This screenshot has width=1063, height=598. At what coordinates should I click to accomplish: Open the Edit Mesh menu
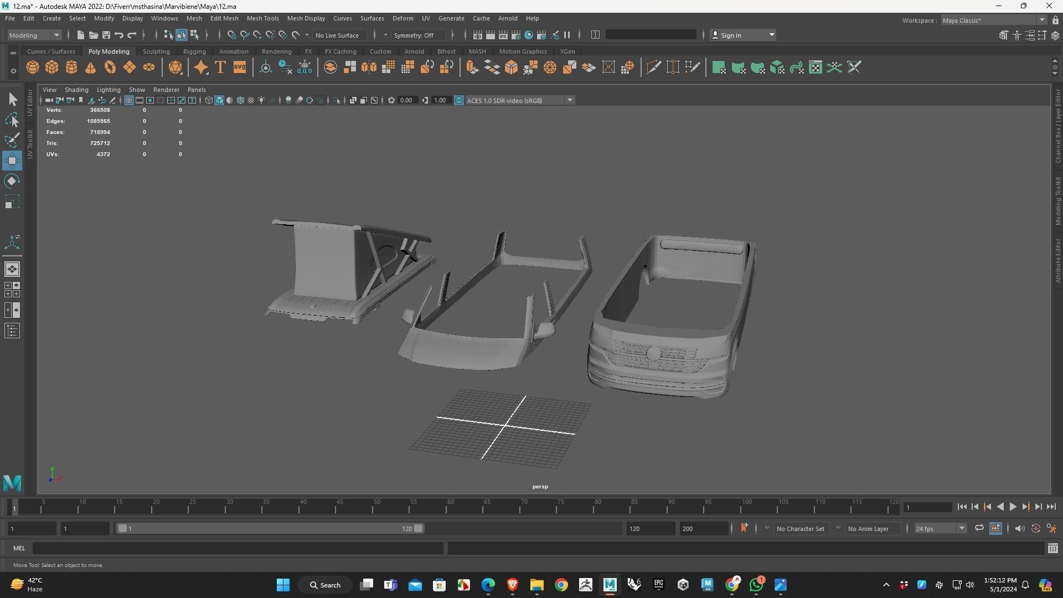point(224,18)
